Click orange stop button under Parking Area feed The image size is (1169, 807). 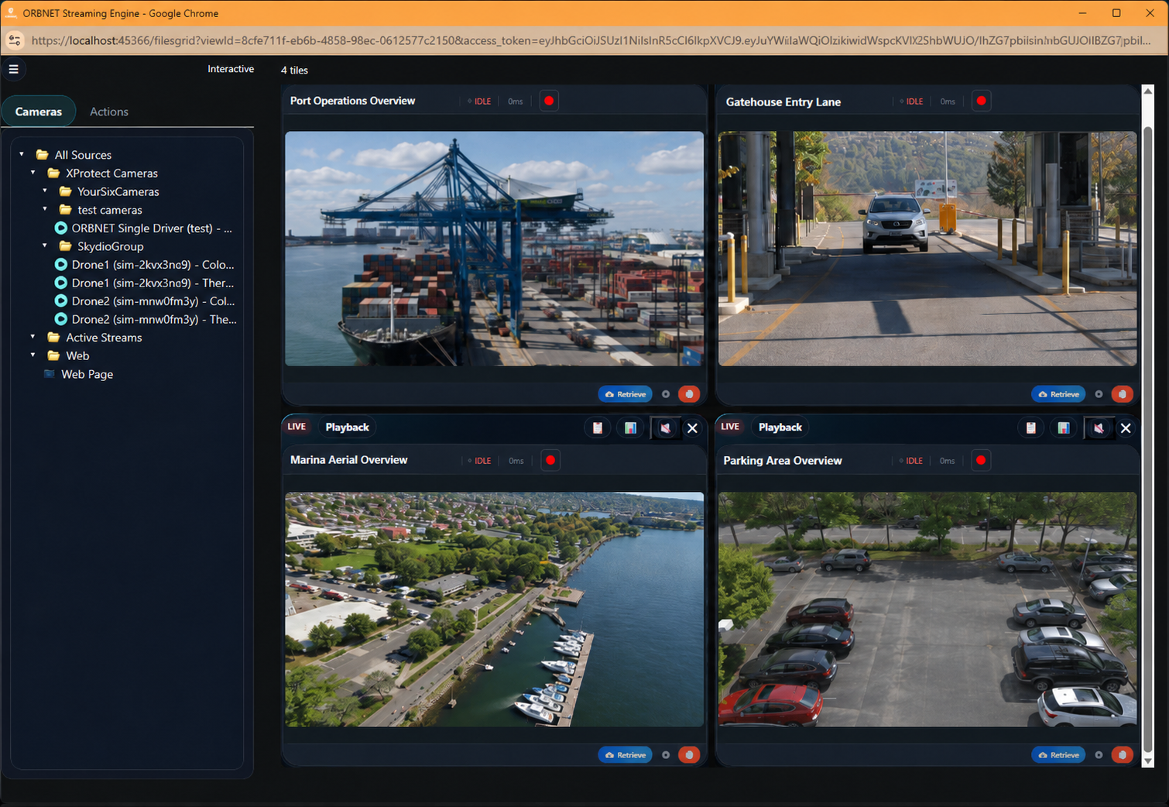click(x=1122, y=754)
